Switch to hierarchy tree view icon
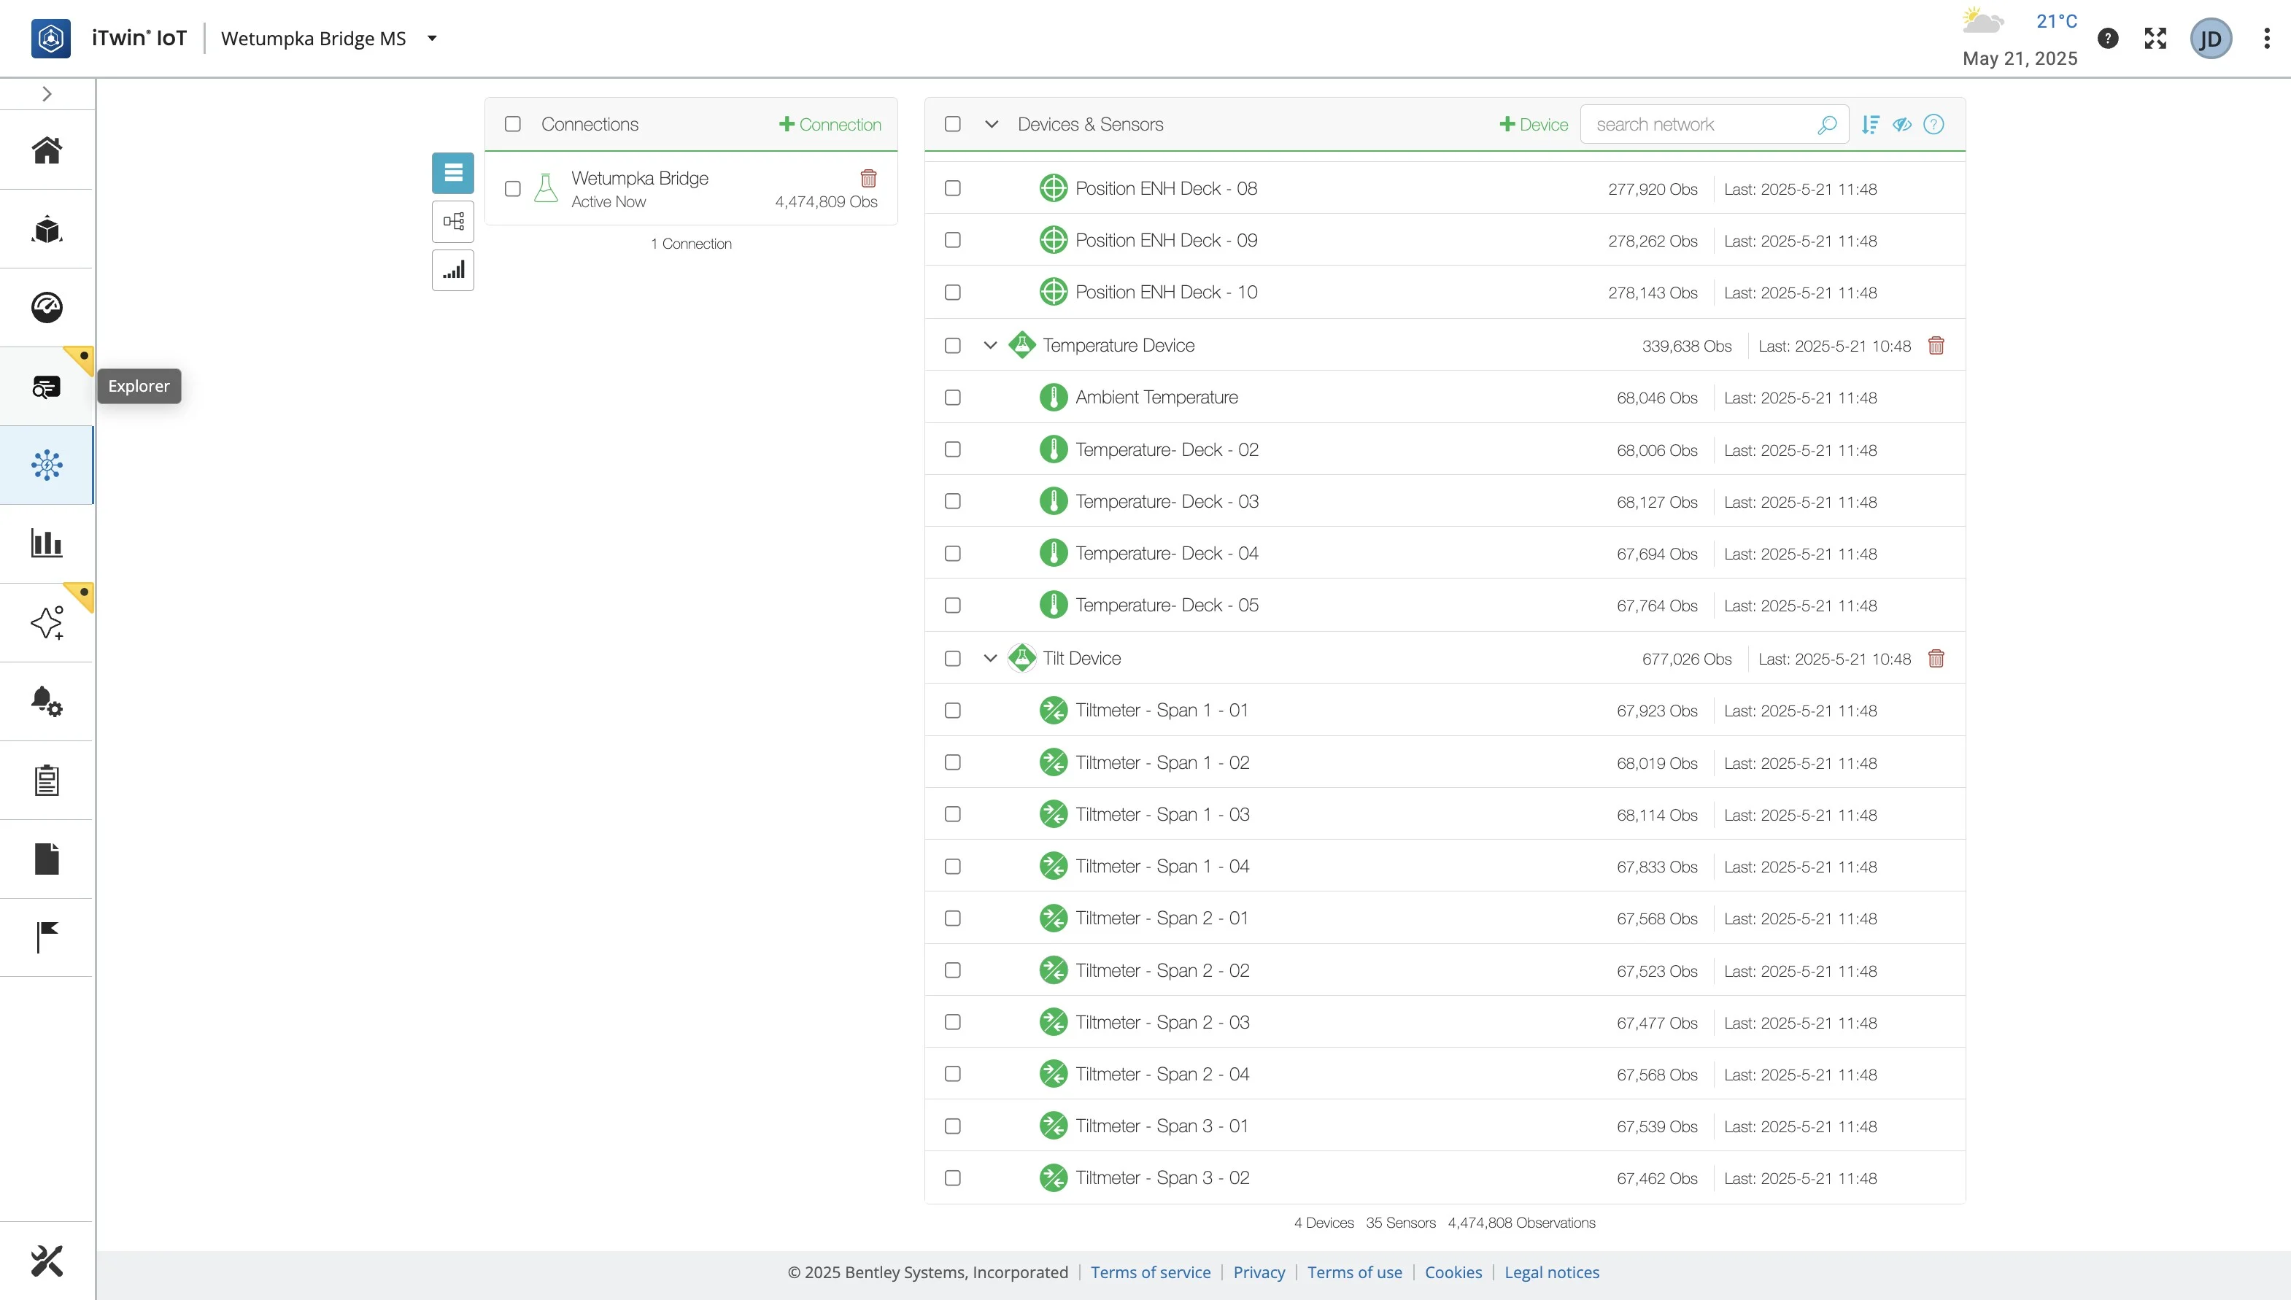Image resolution: width=2291 pixels, height=1300 pixels. pyautogui.click(x=452, y=222)
